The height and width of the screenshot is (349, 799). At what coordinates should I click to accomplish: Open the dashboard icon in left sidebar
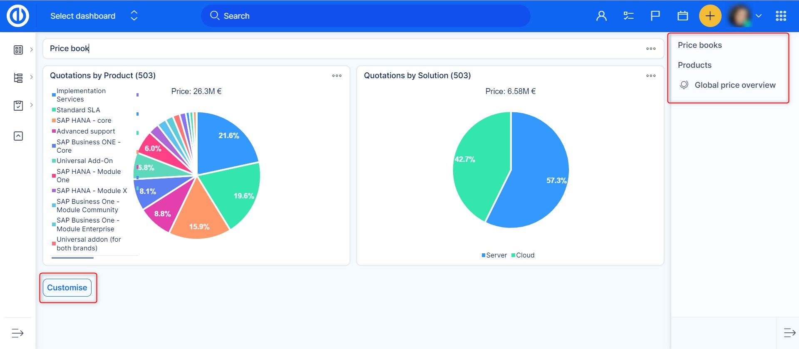(x=18, y=50)
